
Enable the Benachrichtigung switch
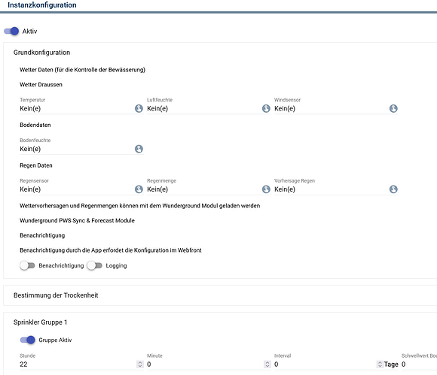(x=27, y=266)
